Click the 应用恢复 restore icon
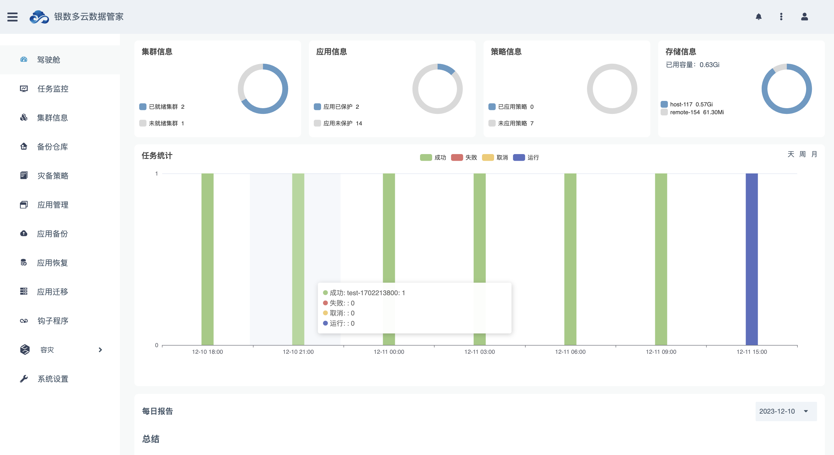The width and height of the screenshot is (834, 455). pos(24,263)
